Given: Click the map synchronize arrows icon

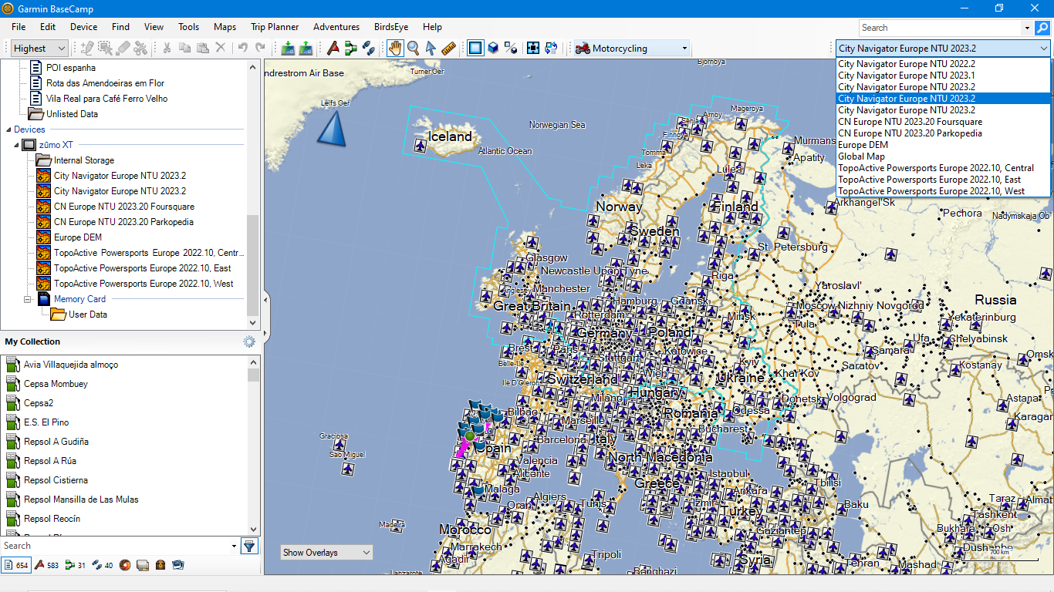Looking at the screenshot, I should tap(551, 48).
